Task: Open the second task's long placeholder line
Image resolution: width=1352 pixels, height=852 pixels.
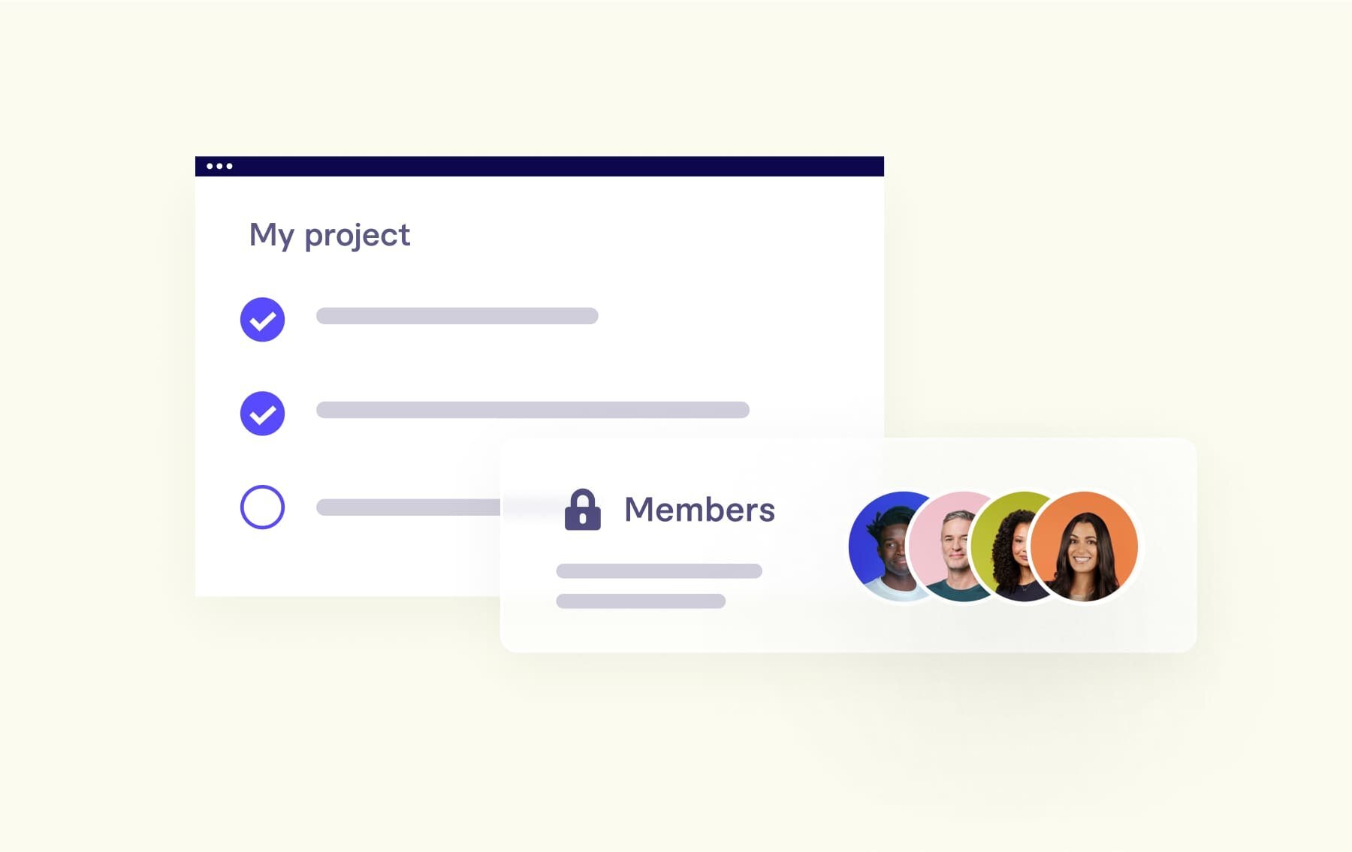Action: tap(533, 410)
